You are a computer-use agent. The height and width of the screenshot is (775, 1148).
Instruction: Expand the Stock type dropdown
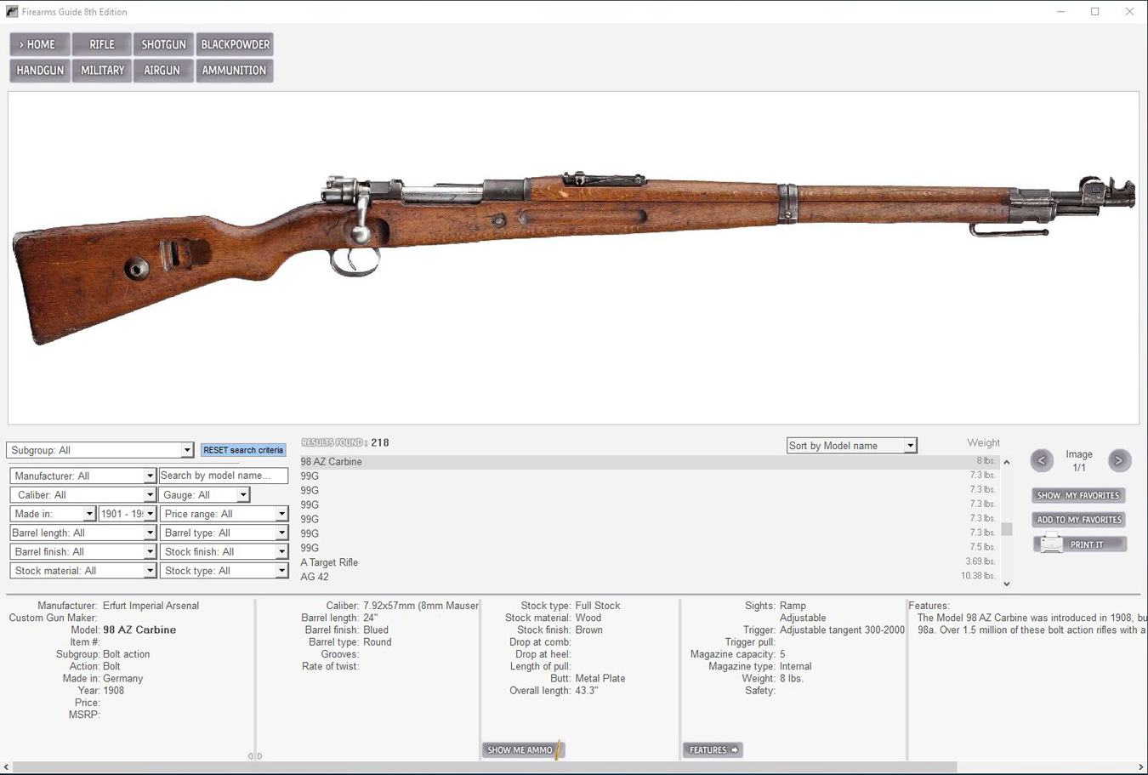[x=281, y=571]
